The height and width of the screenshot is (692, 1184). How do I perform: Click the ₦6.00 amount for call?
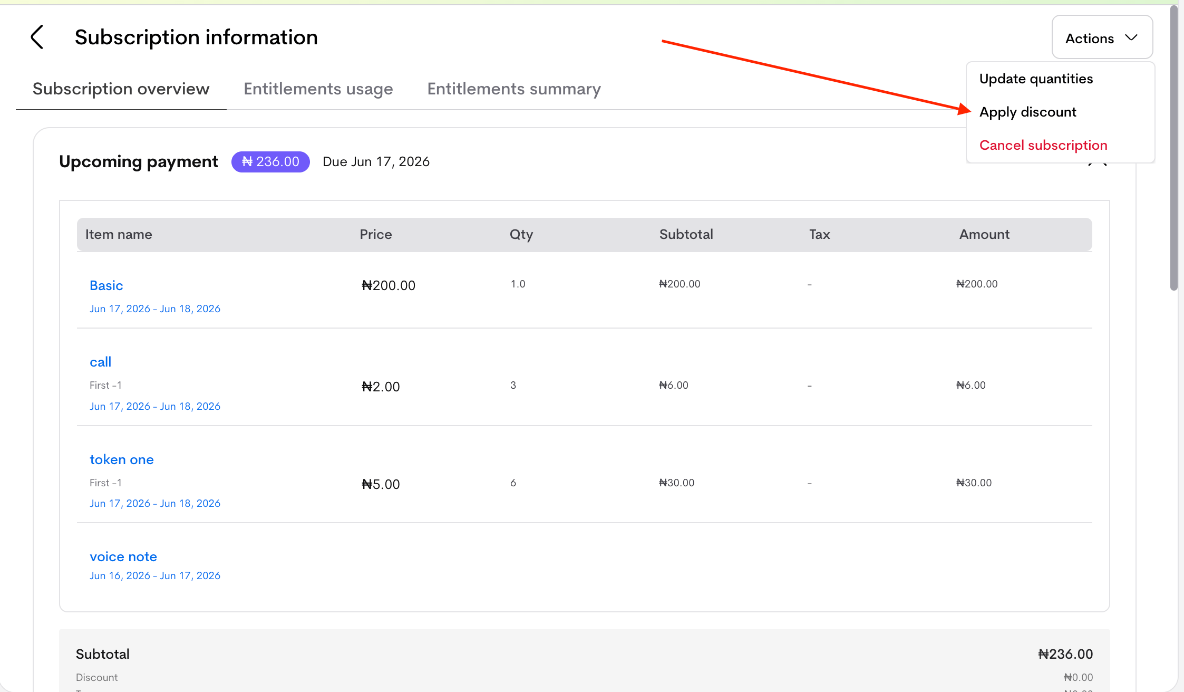pos(971,385)
